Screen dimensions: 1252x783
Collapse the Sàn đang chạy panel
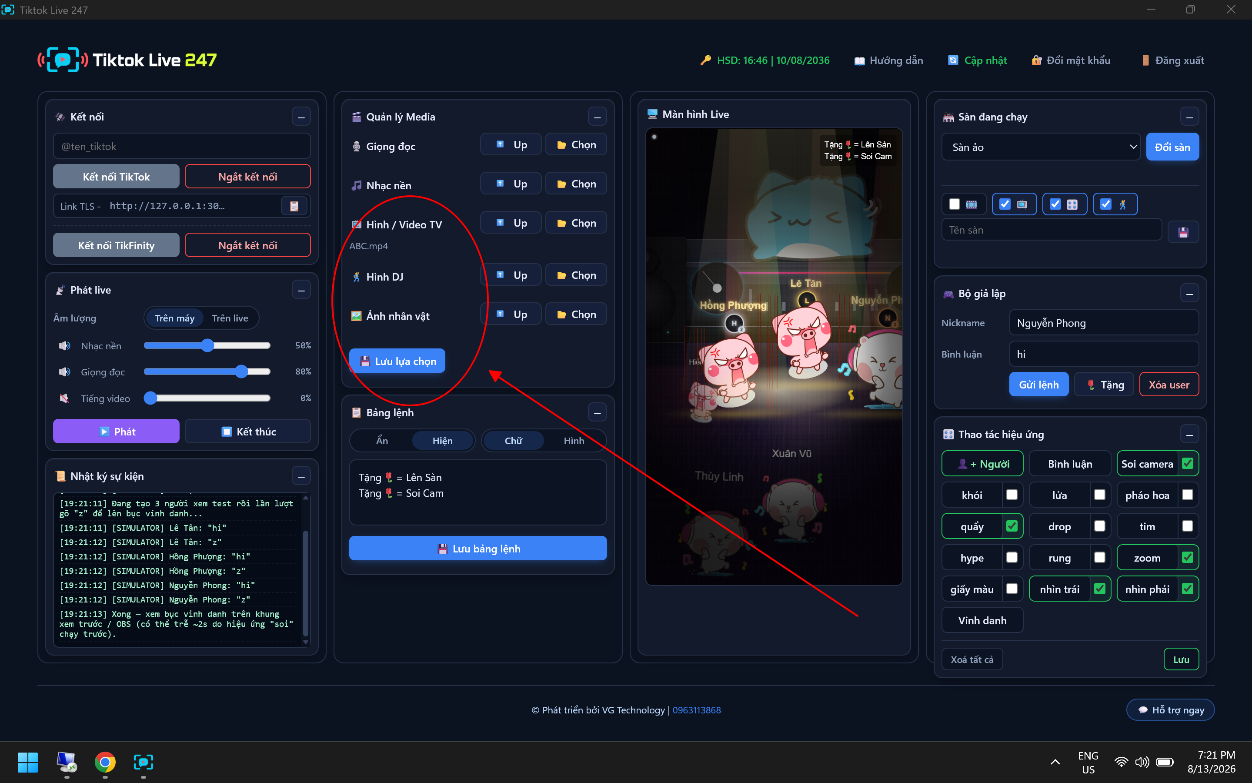[x=1189, y=117]
